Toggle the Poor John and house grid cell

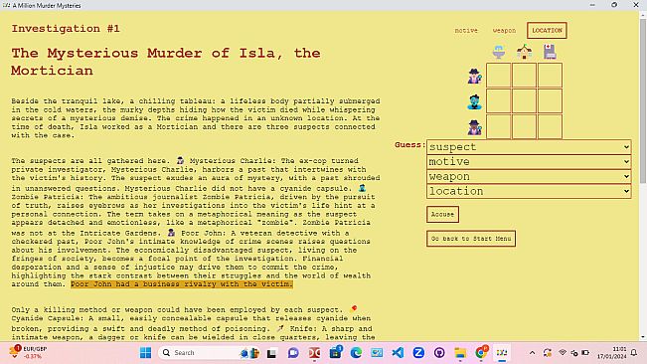tap(524, 126)
